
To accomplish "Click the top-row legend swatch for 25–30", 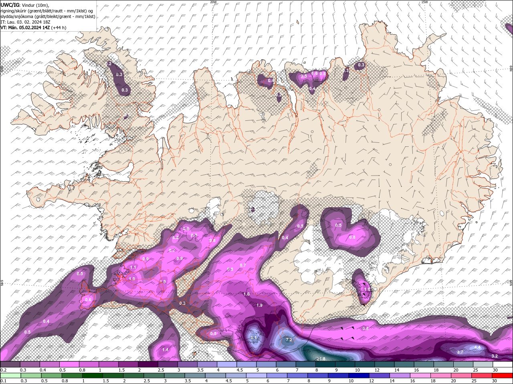I will click(x=483, y=364).
